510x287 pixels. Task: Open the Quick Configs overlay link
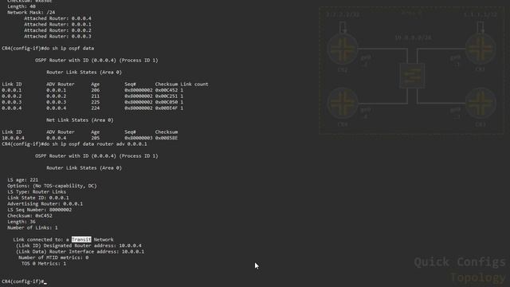460,262
